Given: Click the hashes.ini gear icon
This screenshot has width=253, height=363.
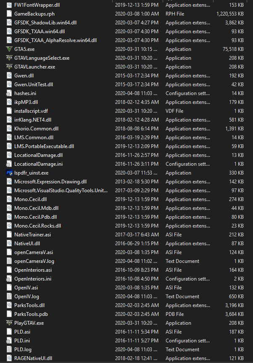Looking at the screenshot, I should pos(9,93).
